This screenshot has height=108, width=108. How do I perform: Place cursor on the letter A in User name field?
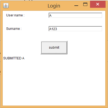(x=51, y=16)
